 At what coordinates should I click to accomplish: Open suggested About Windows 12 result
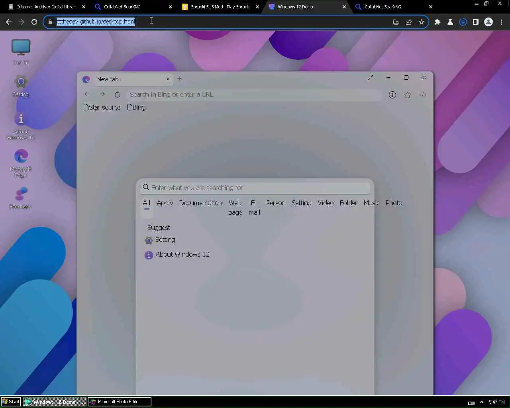click(177, 255)
